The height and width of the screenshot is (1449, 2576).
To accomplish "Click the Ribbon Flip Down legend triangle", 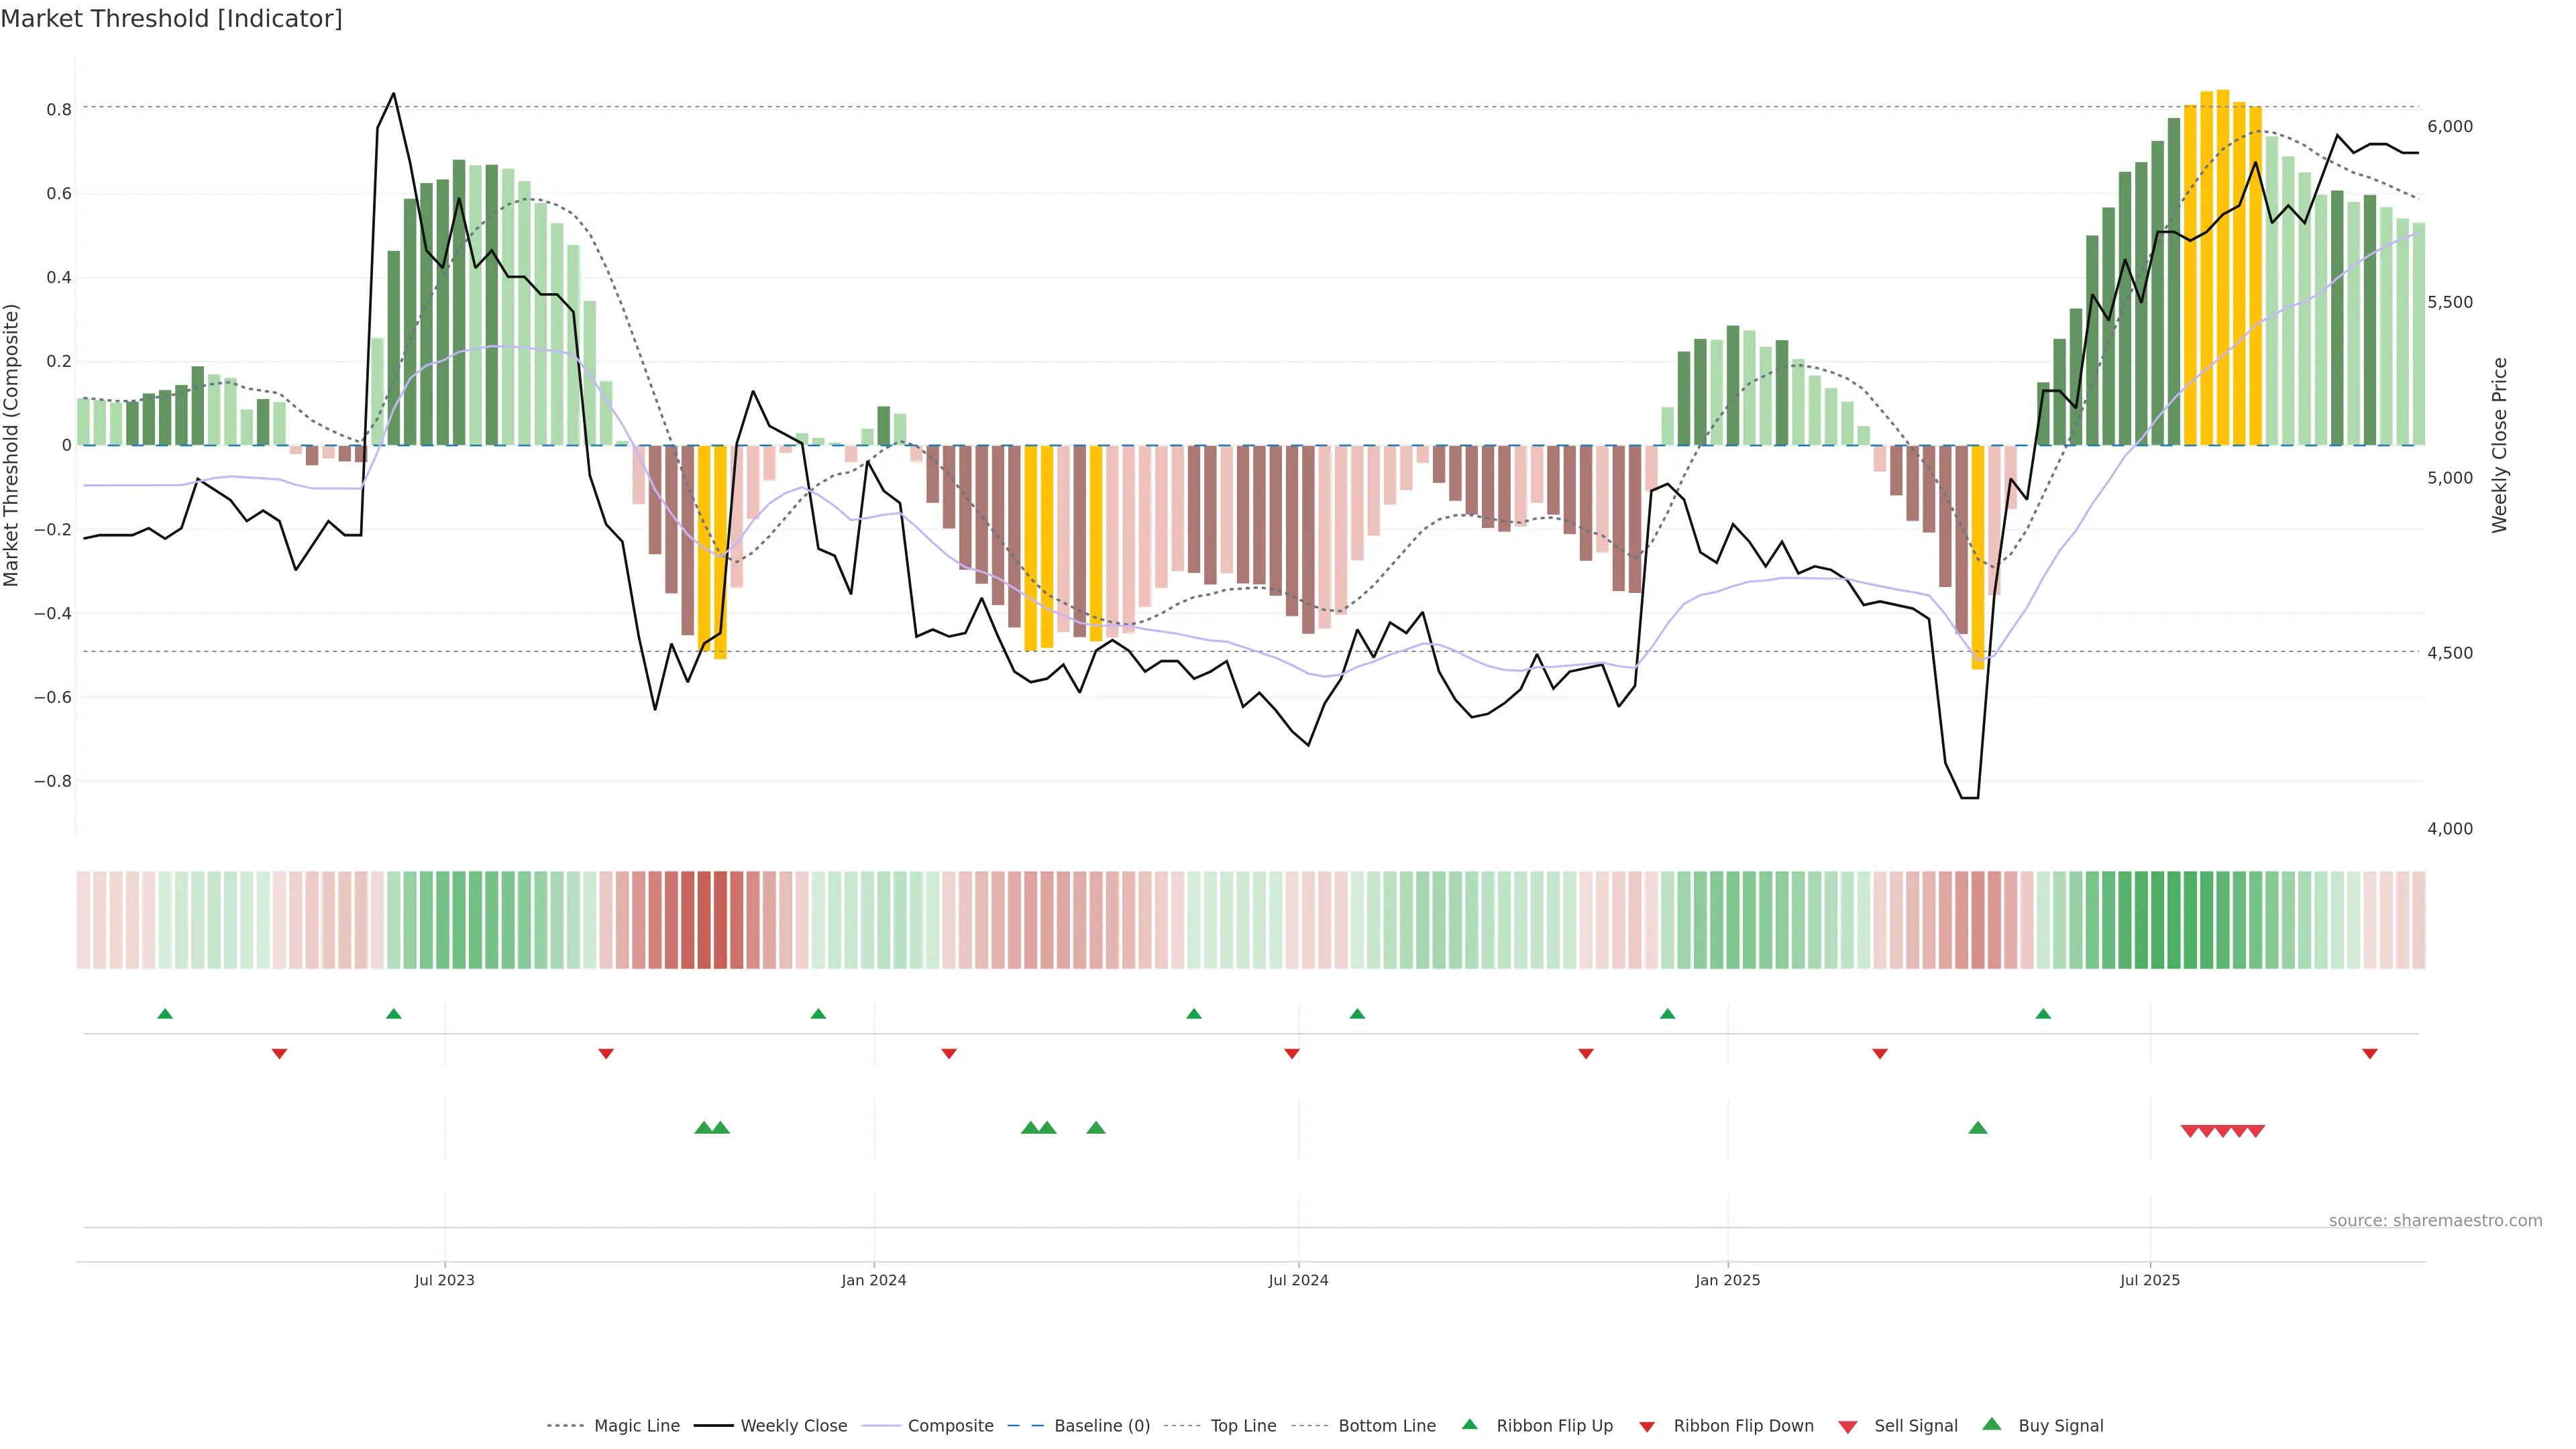I will [1647, 1427].
